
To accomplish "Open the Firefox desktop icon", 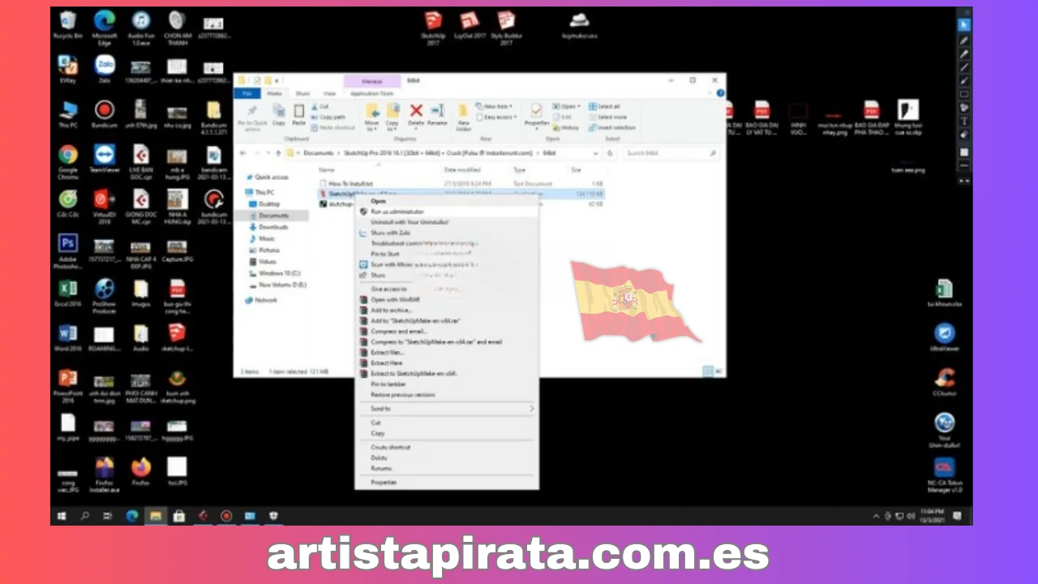I will point(141,471).
